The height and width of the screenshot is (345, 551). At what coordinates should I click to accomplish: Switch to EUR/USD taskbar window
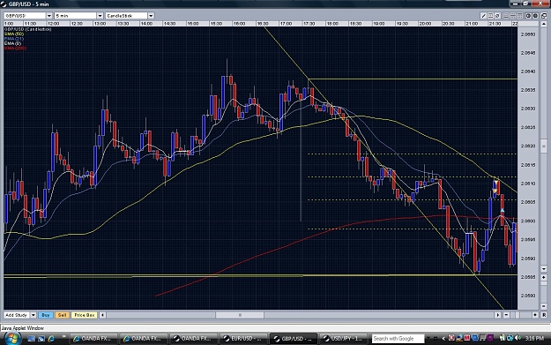(242, 339)
